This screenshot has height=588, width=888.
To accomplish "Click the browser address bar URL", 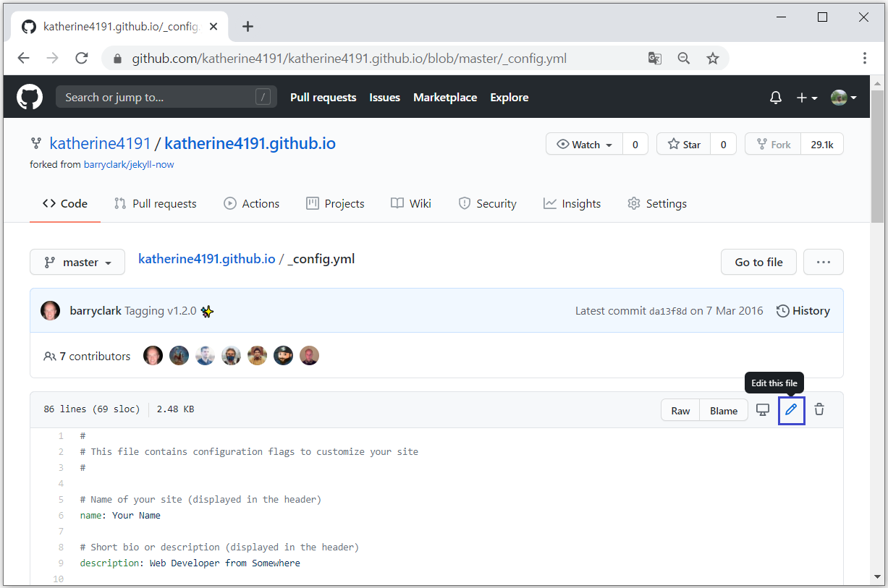I will coord(349,59).
